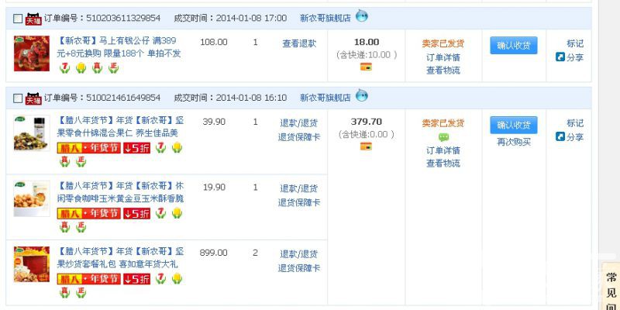
Task: Click the Wangwang chat icon for order 510021461649854
Action: pyautogui.click(x=362, y=96)
